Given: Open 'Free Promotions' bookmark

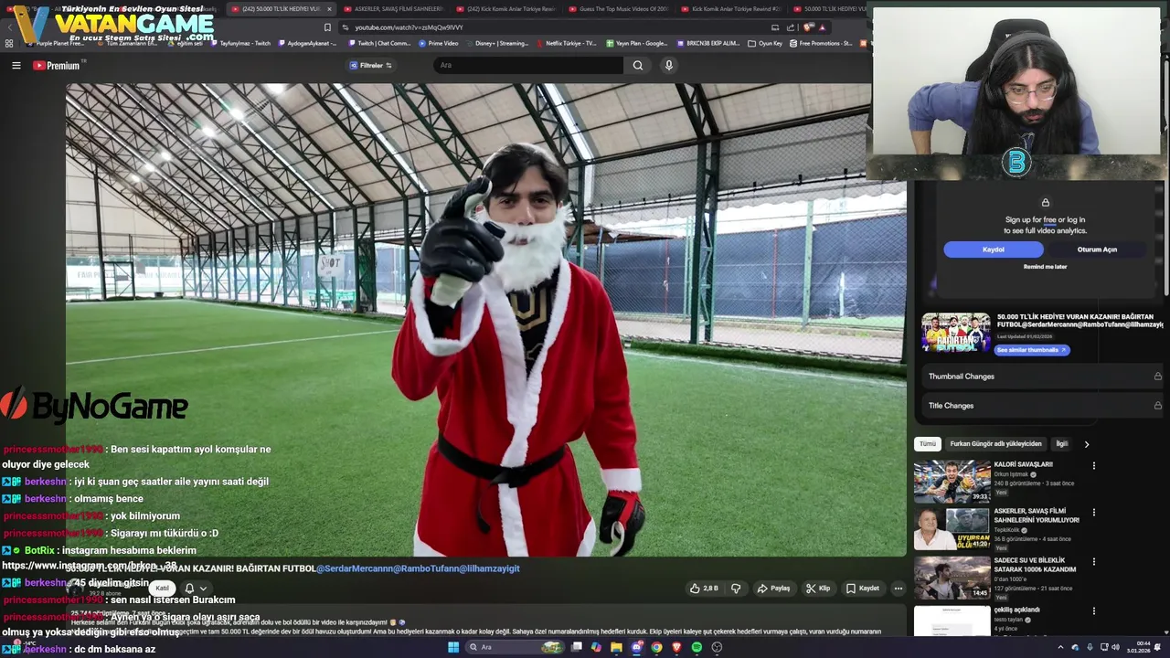Looking at the screenshot, I should click(x=821, y=43).
